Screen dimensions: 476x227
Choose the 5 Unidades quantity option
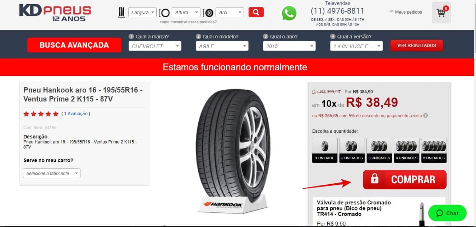click(434, 150)
